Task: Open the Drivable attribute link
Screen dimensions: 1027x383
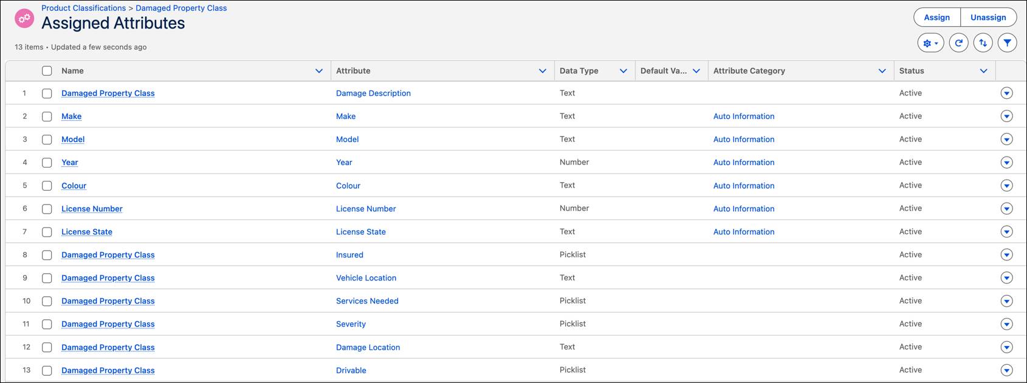Action: point(351,370)
